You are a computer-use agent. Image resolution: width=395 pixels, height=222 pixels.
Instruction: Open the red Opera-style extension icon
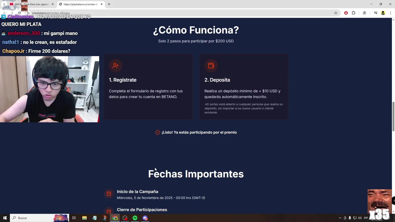click(x=346, y=13)
